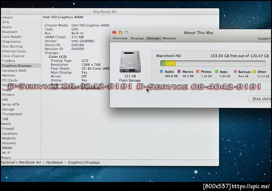
Task: Click the Macintosh HD drive icon
Action: (x=130, y=62)
